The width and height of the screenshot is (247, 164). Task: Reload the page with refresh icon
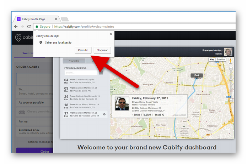click(29, 27)
